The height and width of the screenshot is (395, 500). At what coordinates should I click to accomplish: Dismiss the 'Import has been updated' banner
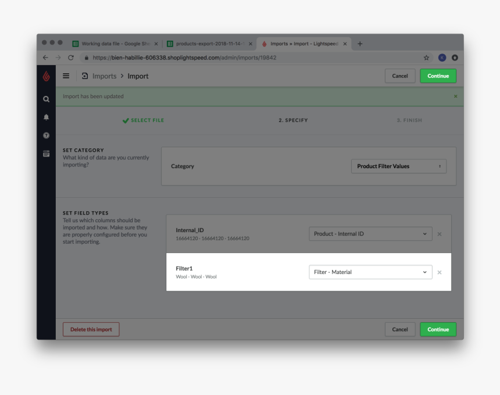pos(455,97)
